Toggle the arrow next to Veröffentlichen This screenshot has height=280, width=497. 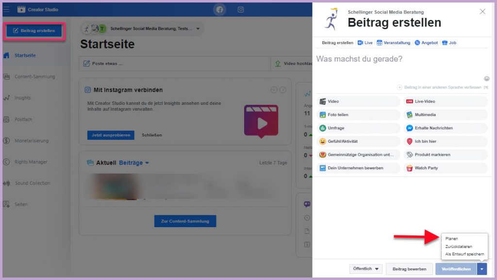pyautogui.click(x=482, y=269)
